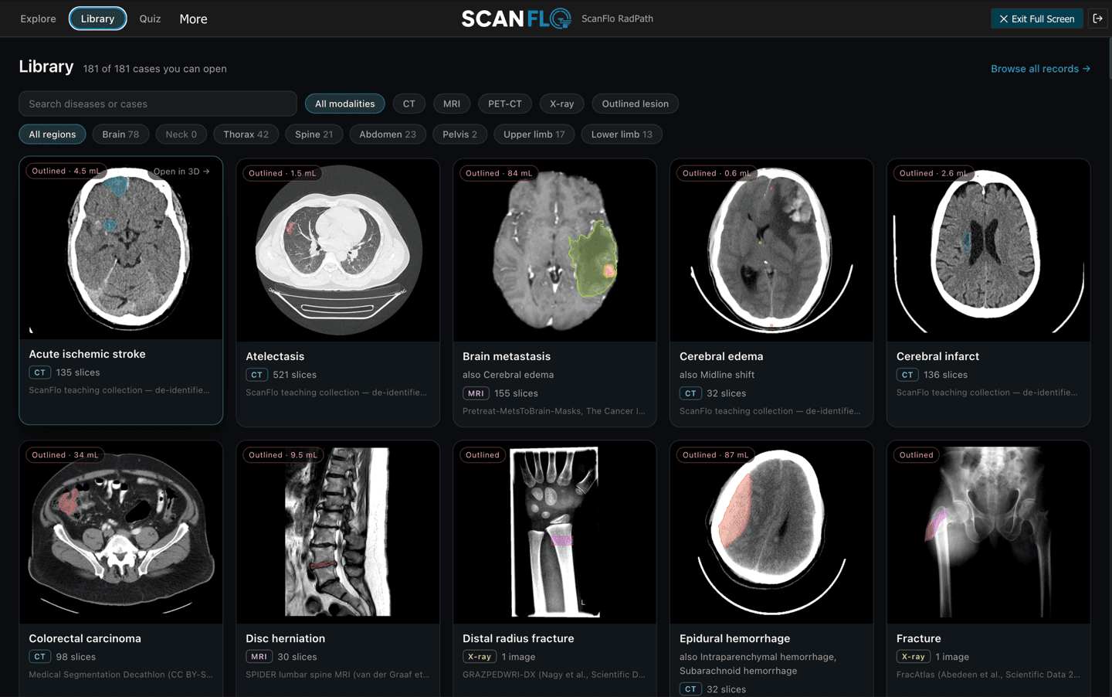Image resolution: width=1112 pixels, height=697 pixels.
Task: Enable the Outlined lesion filter
Action: tap(636, 104)
